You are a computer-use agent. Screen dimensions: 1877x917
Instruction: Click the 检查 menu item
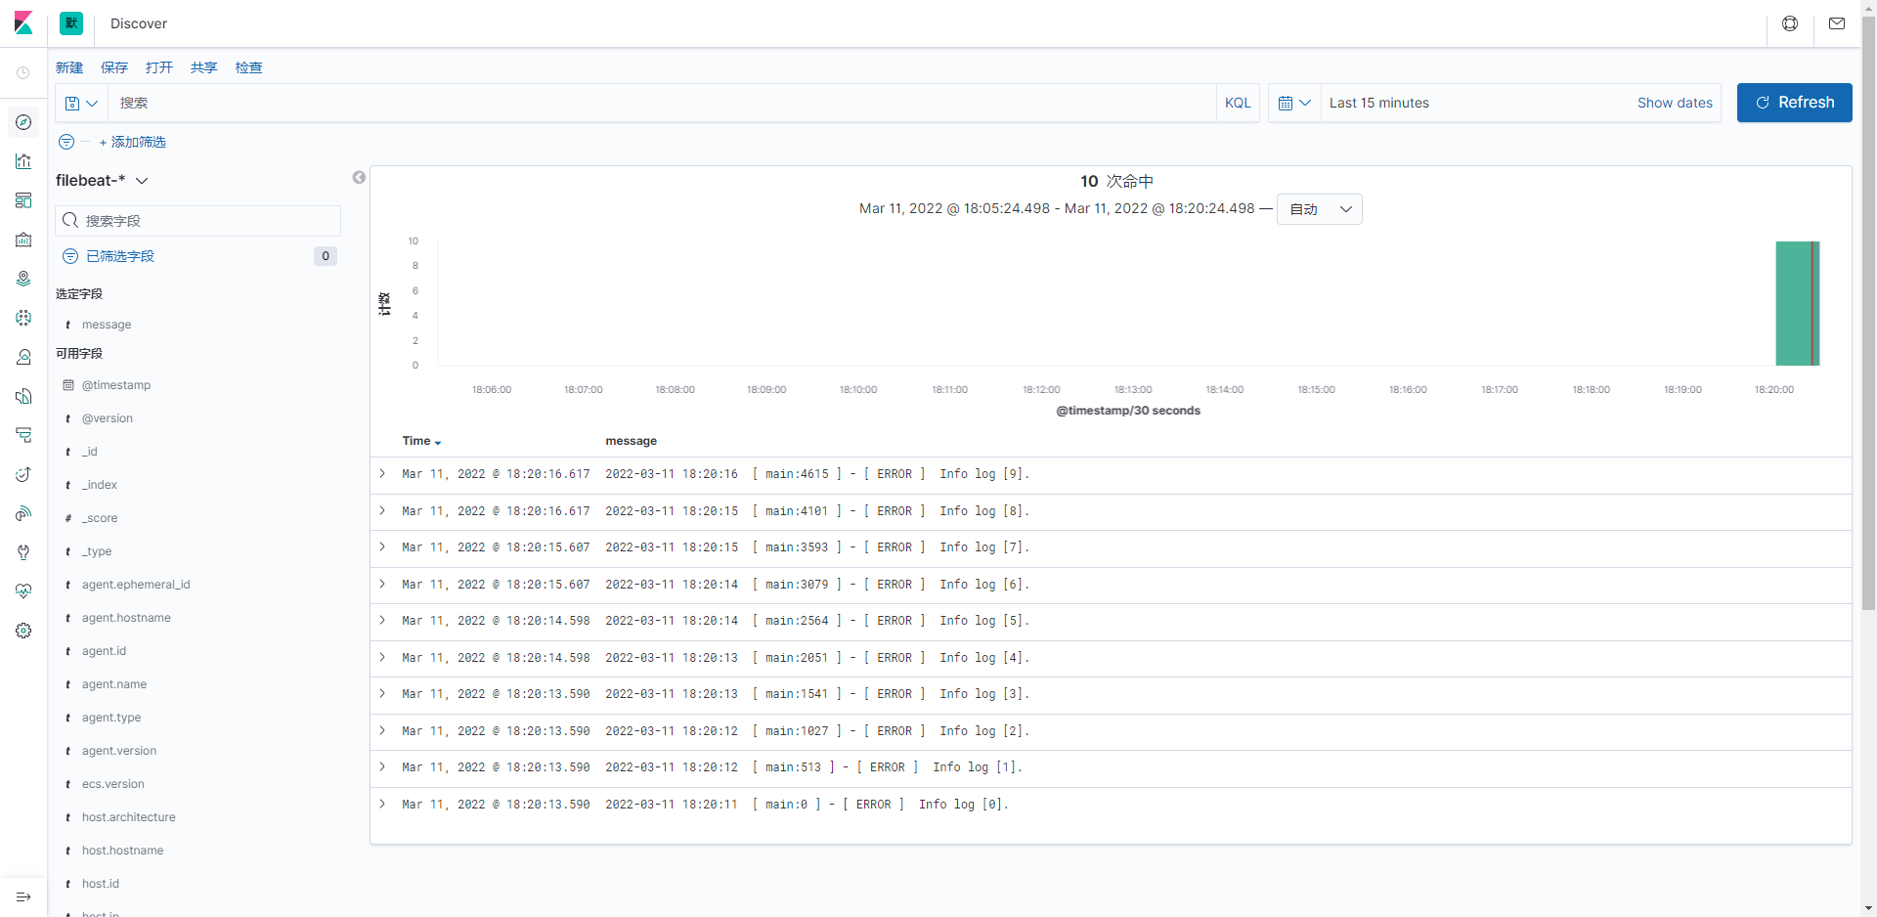pos(249,67)
